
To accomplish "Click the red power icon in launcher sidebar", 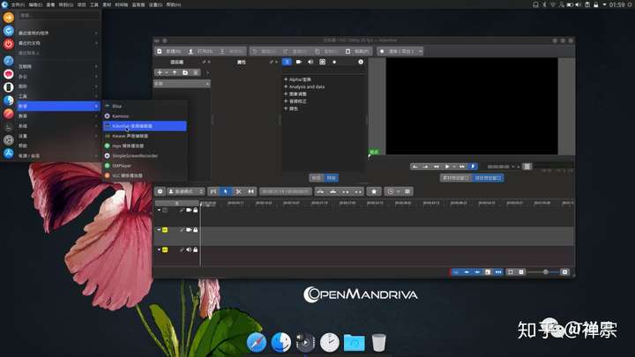I will click(9, 44).
